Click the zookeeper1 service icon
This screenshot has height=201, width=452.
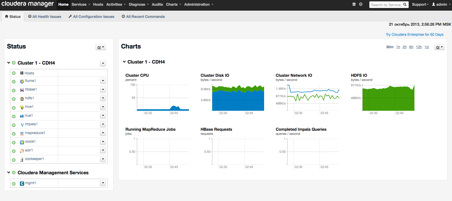coord(22,160)
